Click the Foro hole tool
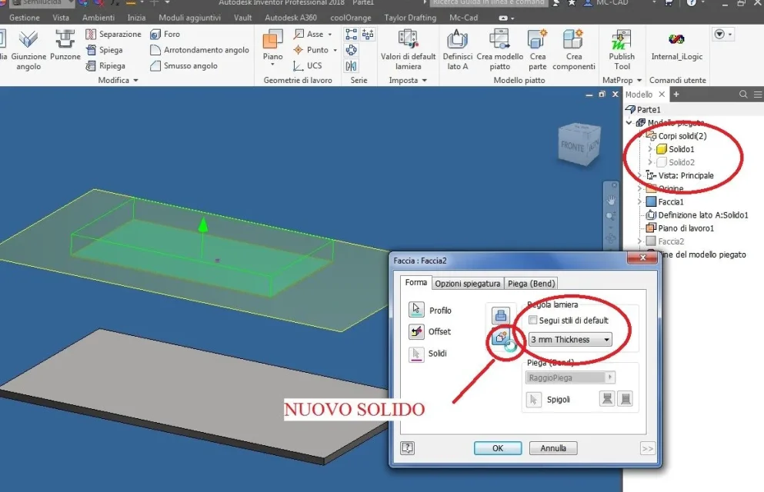The image size is (764, 492). tap(165, 34)
